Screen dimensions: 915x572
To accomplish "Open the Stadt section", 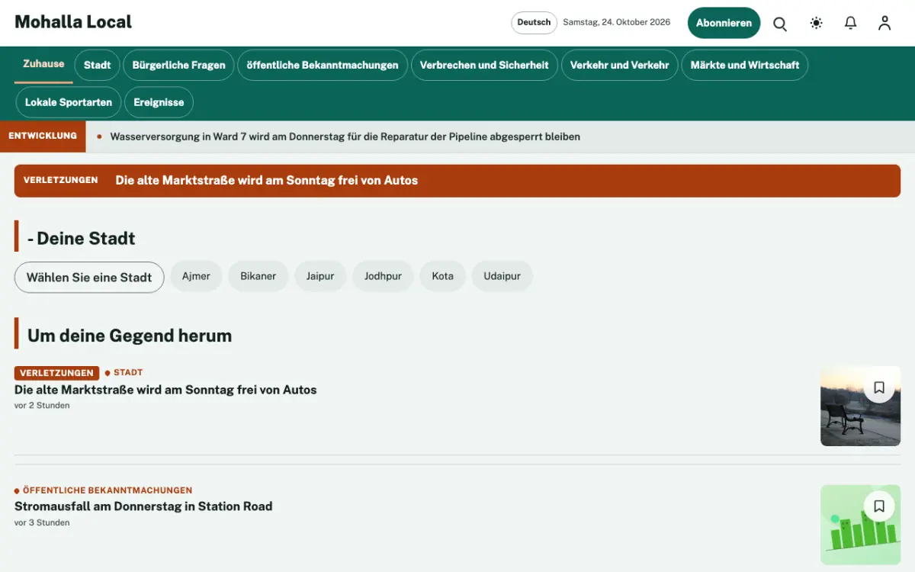I will pyautogui.click(x=97, y=66).
